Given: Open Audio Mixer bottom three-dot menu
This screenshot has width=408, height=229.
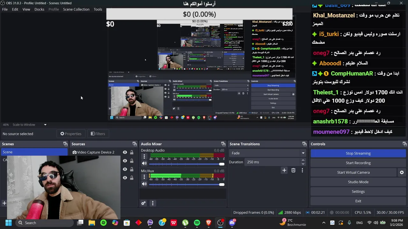Looking at the screenshot, I should (x=153, y=203).
